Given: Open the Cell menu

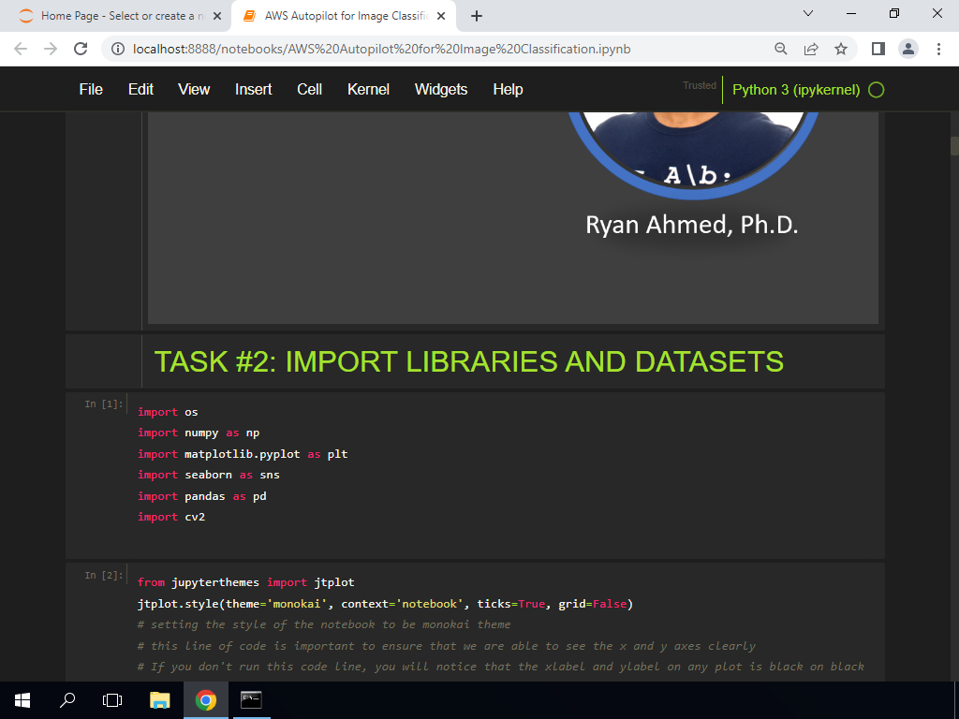Looking at the screenshot, I should [x=309, y=89].
